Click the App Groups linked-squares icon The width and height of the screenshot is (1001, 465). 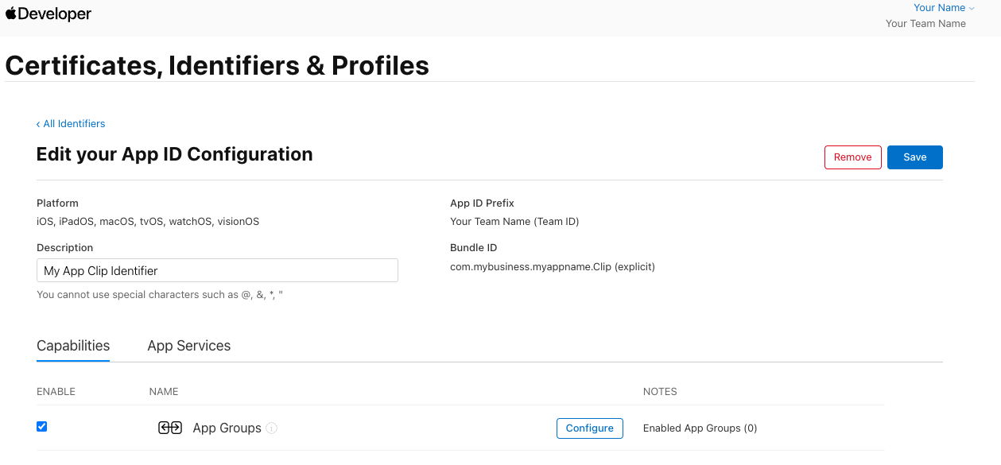click(170, 428)
